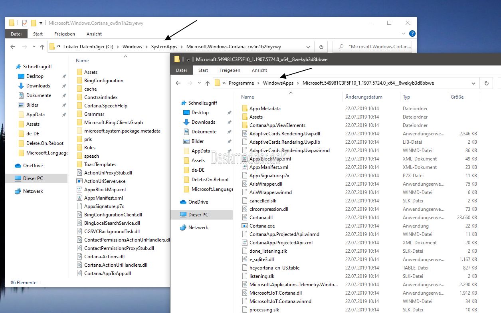Image resolution: width=501 pixels, height=313 pixels.
Task: Open the Datei tab in WindowsApps window
Action: [x=182, y=70]
